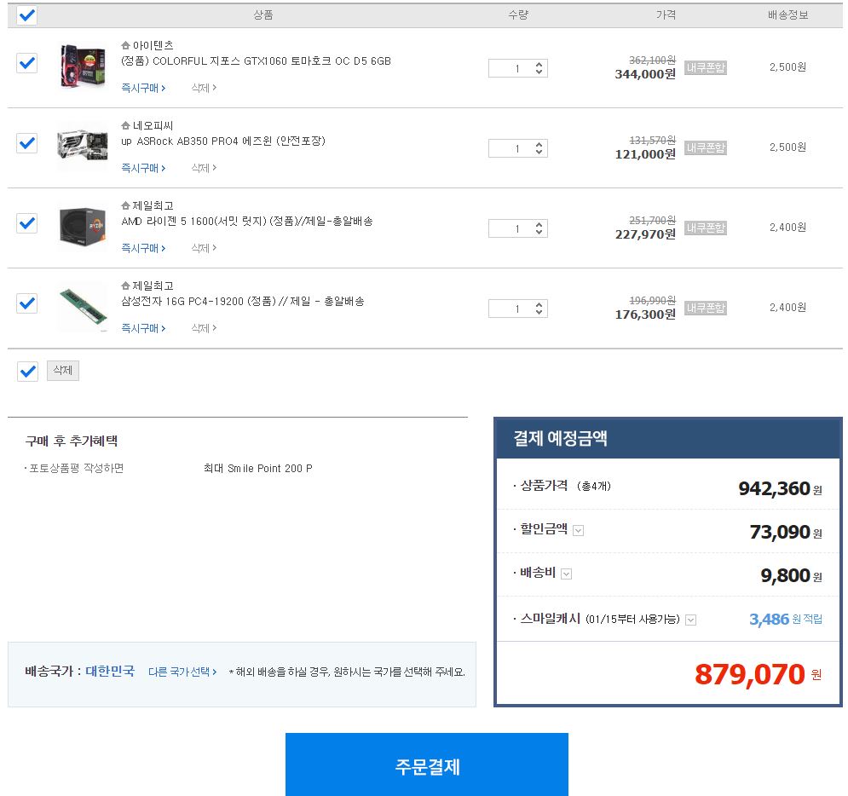This screenshot has width=848, height=796.
Task: Open the AMD Ryzen 5 1600 thumbnail
Action: [82, 227]
